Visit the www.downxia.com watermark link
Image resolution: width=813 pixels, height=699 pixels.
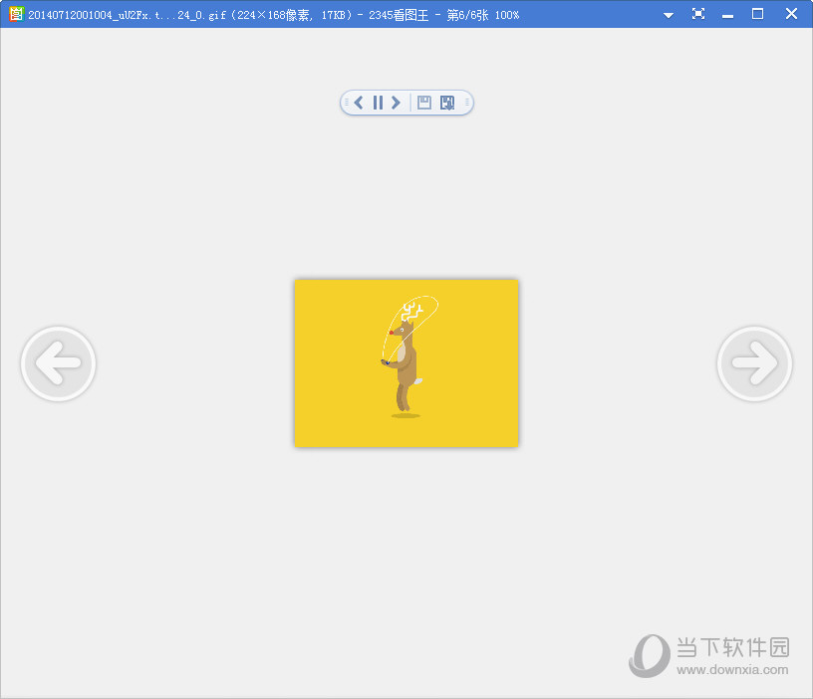730,669
